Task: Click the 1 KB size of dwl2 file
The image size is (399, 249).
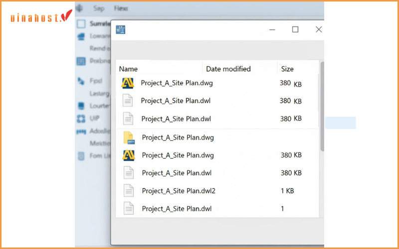Action: (287, 191)
